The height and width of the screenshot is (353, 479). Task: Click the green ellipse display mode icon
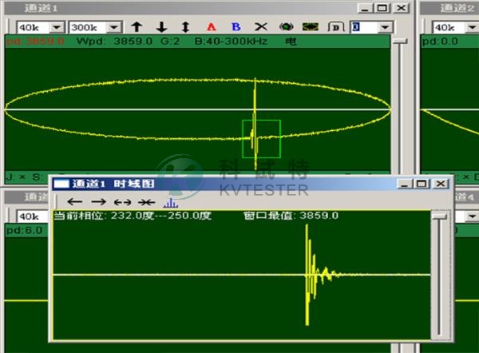coord(286,27)
